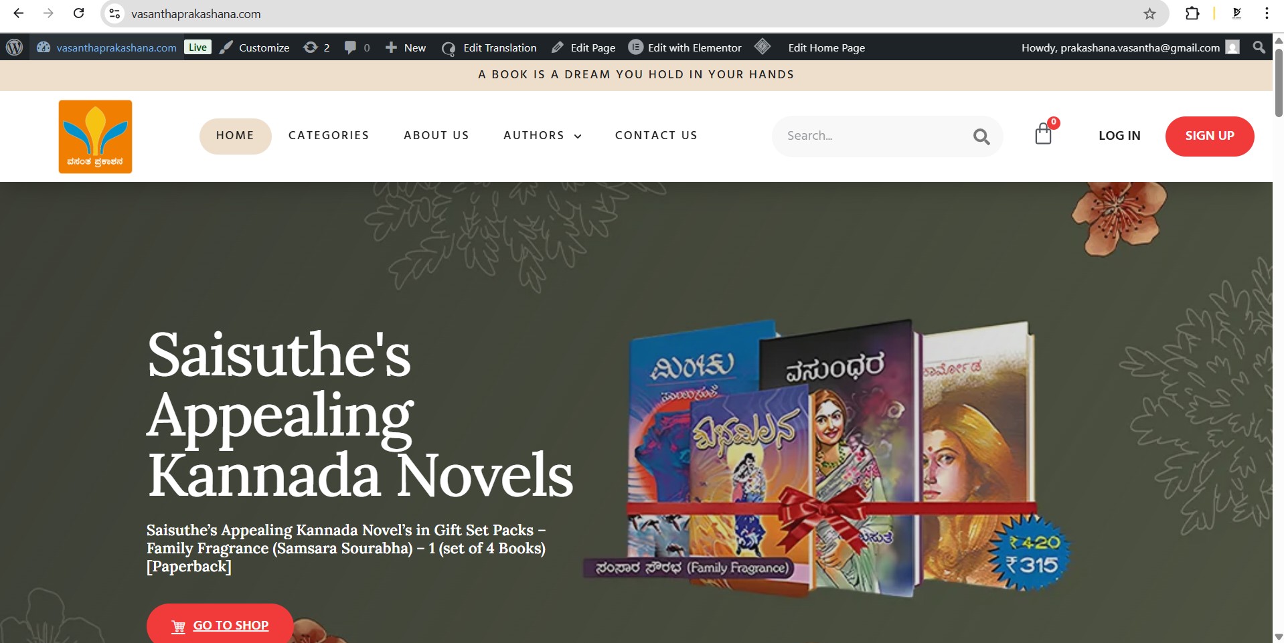Click the shopping bag cart icon
The height and width of the screenshot is (643, 1284).
click(x=1043, y=134)
